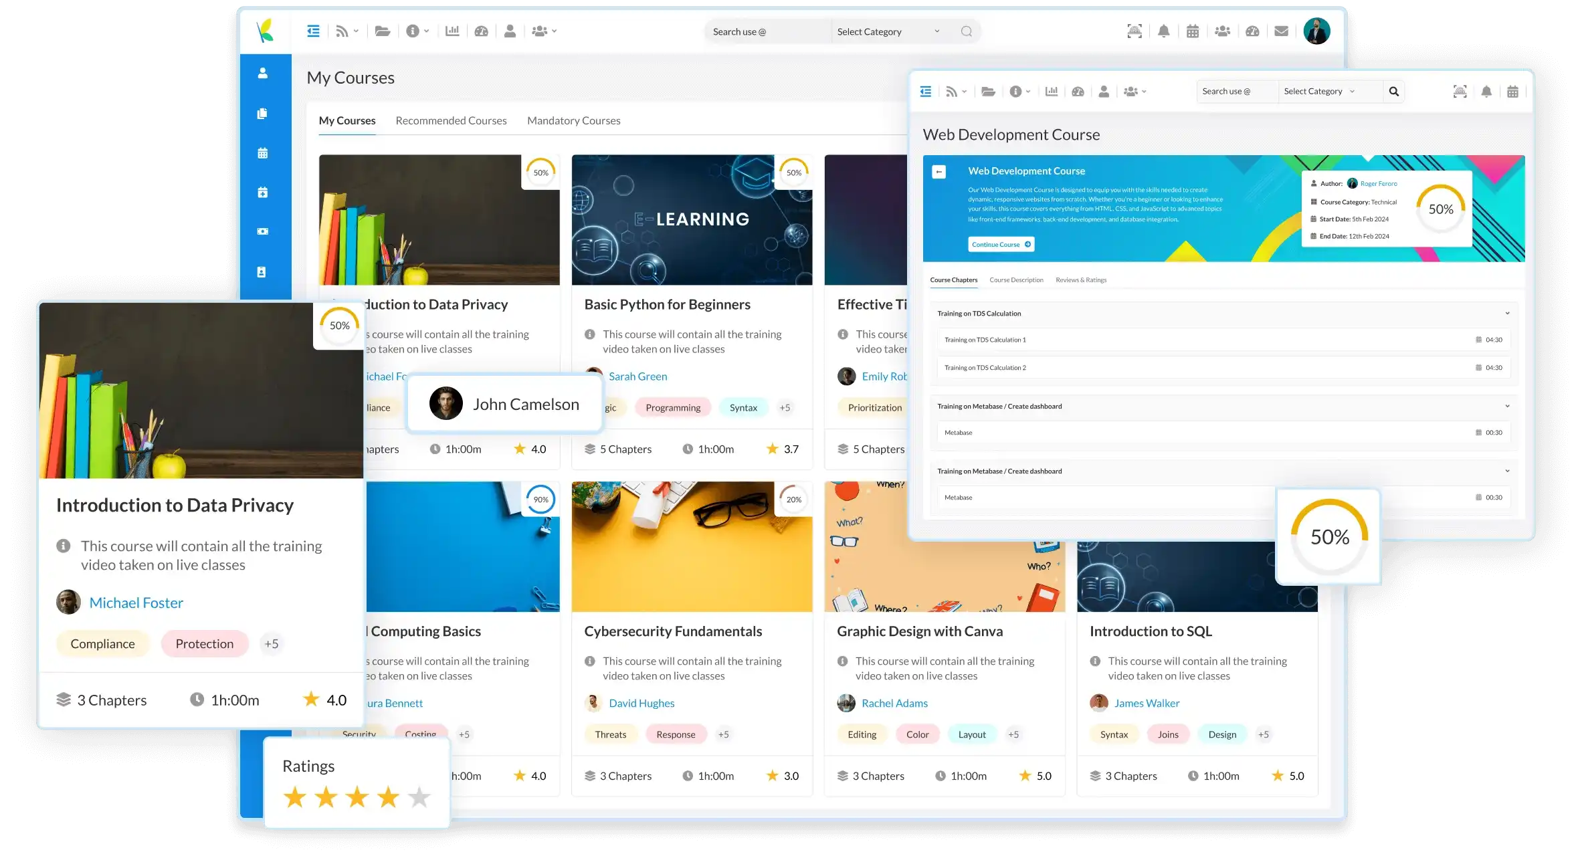Image resolution: width=1580 pixels, height=858 pixels.
Task: Open the bar chart icon in main toolbar
Action: pos(452,31)
